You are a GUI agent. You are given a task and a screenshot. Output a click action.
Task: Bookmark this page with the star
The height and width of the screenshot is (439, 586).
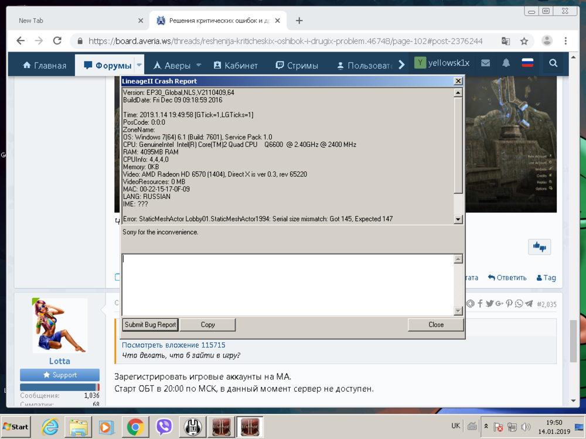[x=524, y=41]
